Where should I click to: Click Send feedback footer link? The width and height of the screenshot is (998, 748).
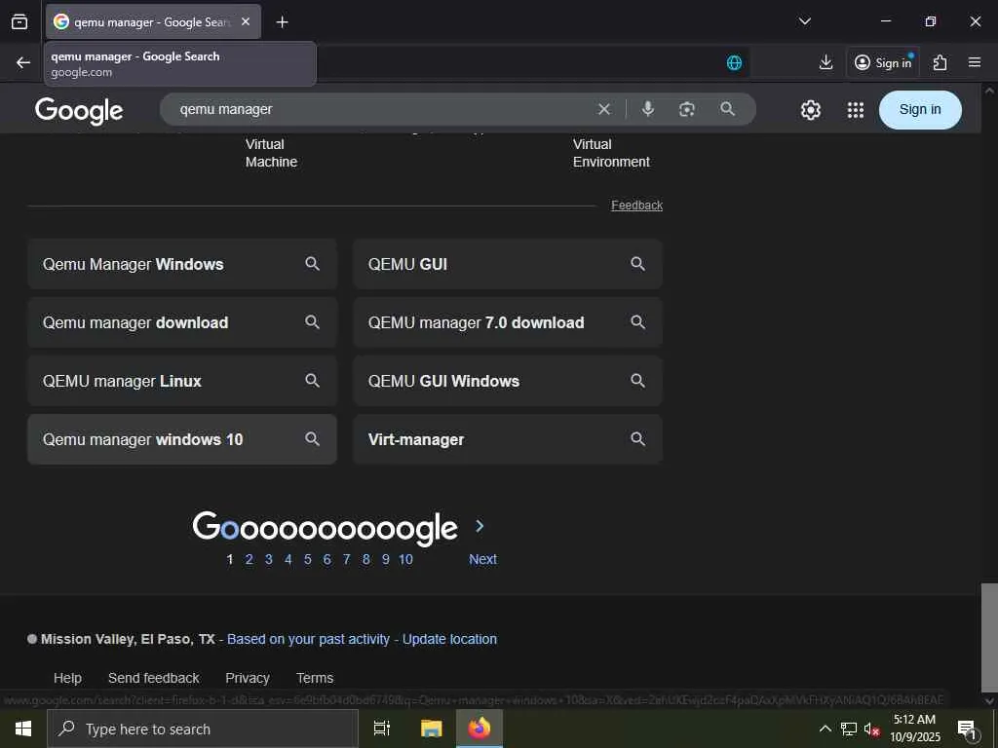(x=153, y=678)
